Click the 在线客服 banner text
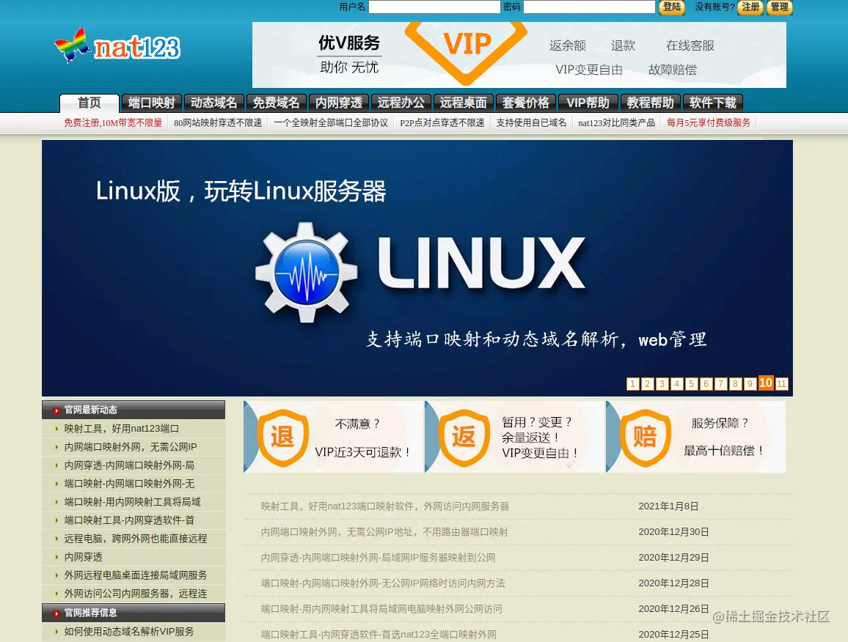This screenshot has width=848, height=642. point(690,45)
